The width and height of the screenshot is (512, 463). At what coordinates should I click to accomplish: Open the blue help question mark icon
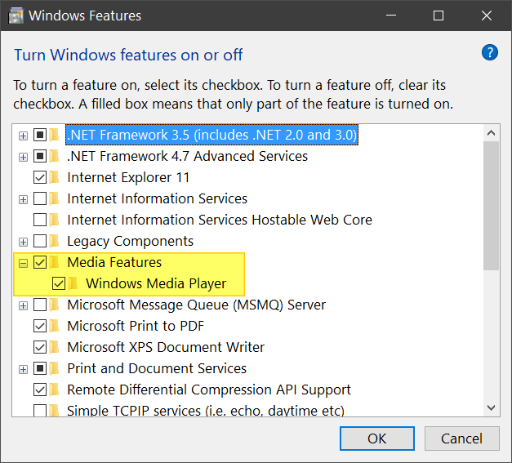(x=489, y=52)
